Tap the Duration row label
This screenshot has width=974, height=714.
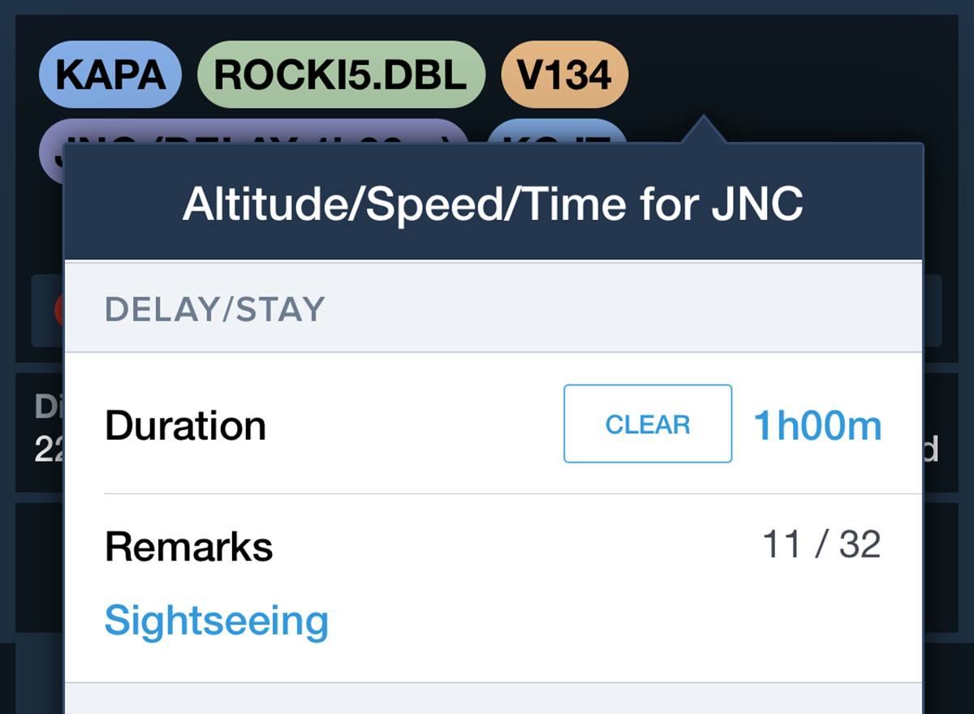(185, 425)
